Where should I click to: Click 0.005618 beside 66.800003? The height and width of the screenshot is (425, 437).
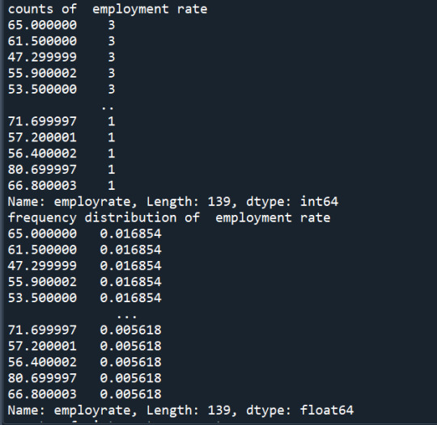tap(131, 394)
